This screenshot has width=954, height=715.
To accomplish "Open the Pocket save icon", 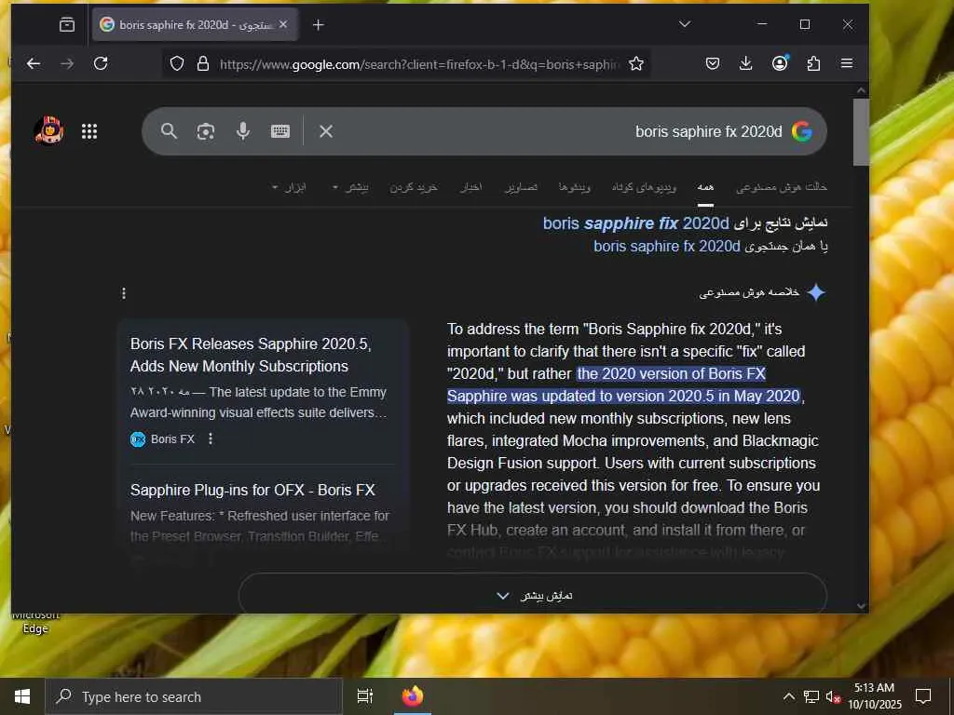I will coord(713,64).
